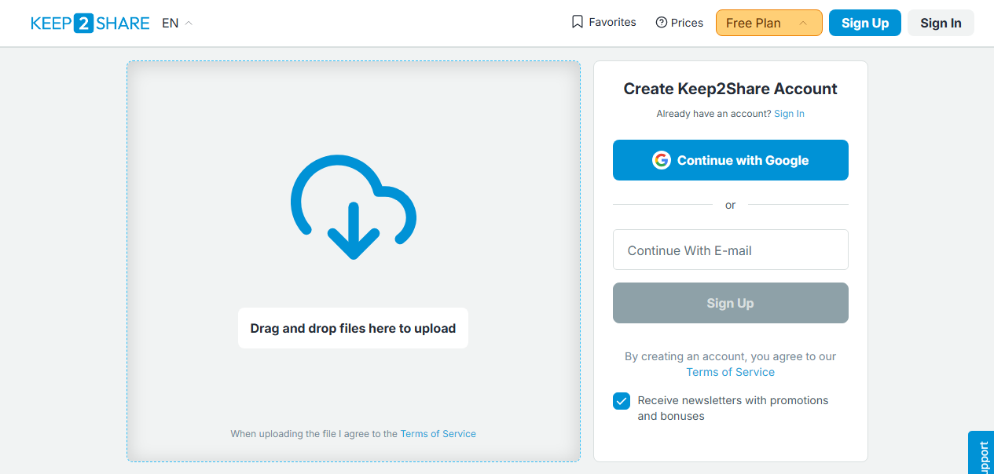Open the EN language selector
This screenshot has width=994, height=474.
pos(177,24)
